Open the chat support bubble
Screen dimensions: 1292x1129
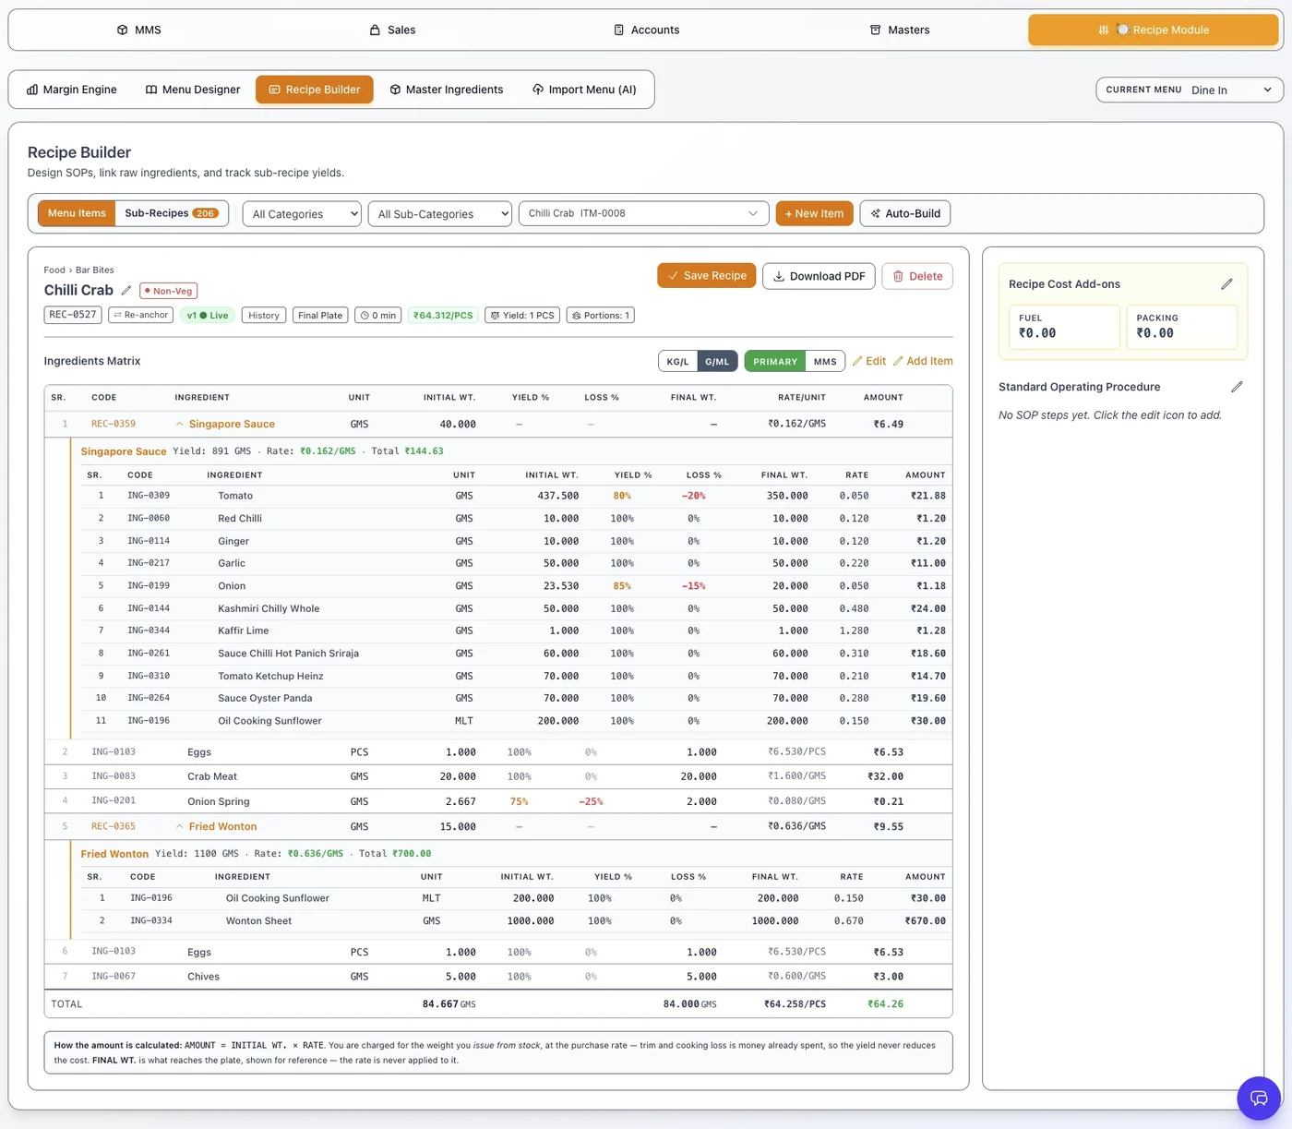point(1259,1098)
